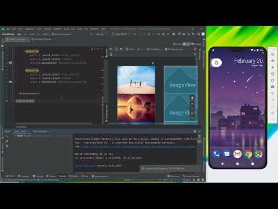Viewport: 278px width, 209px height.
Task: Click the zoom-to-fit icon on the design surface
Action: tap(192, 118)
